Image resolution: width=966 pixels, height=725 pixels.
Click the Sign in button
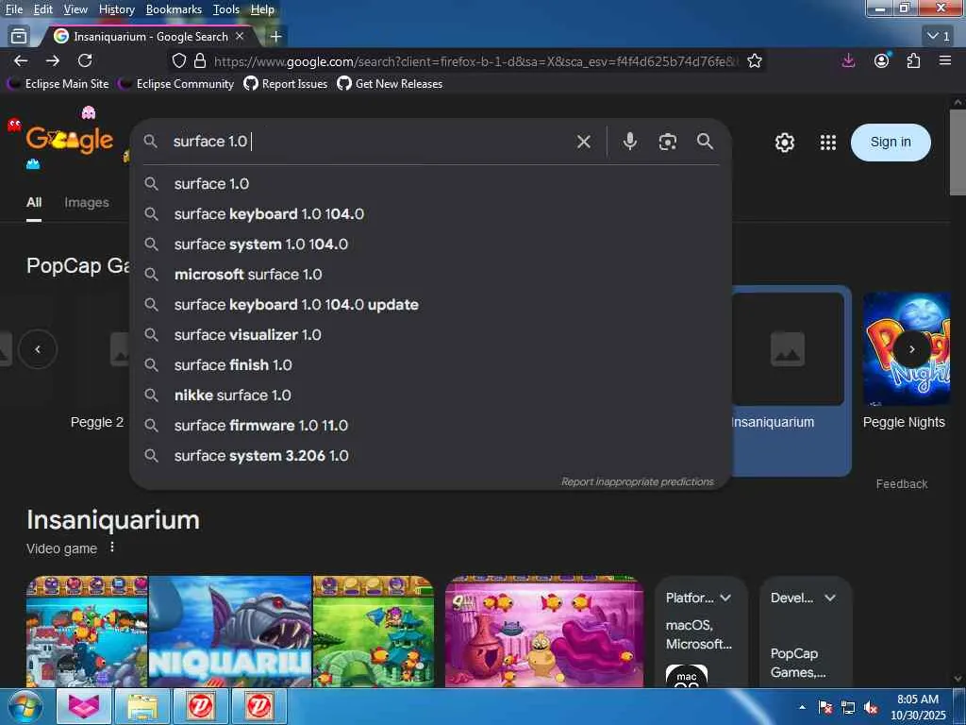pos(891,143)
